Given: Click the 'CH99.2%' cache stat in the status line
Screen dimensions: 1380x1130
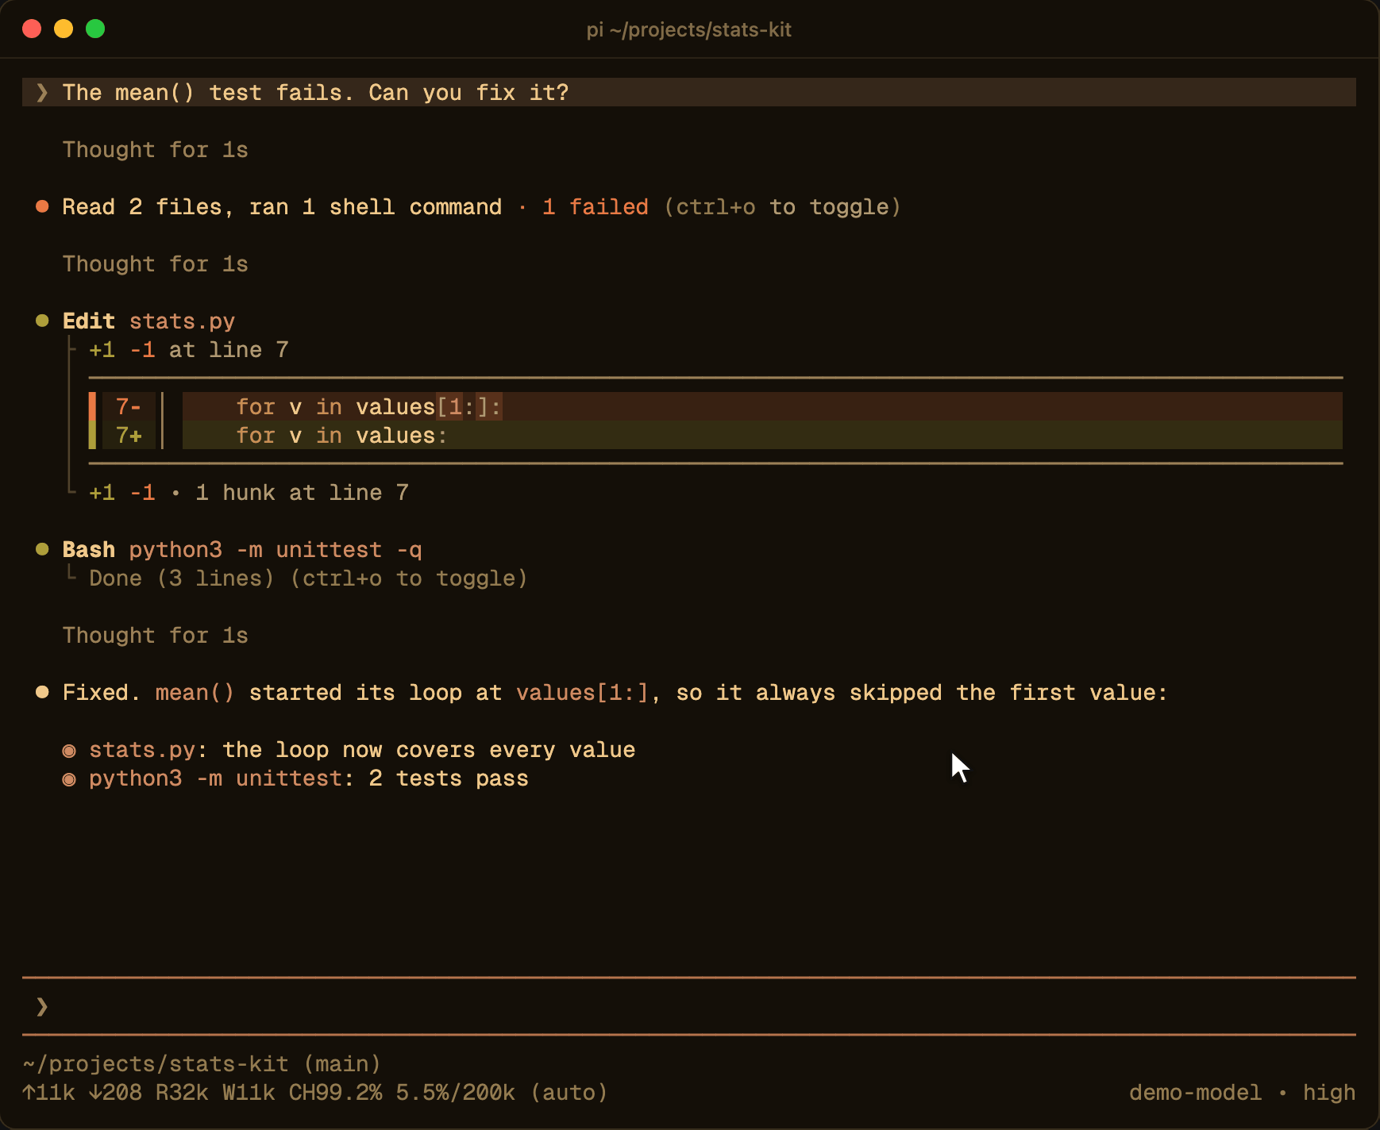Looking at the screenshot, I should pos(335,1093).
